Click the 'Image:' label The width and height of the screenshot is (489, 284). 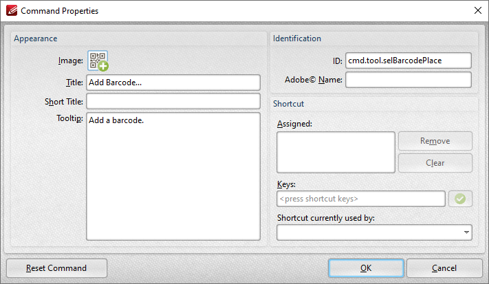click(70, 61)
